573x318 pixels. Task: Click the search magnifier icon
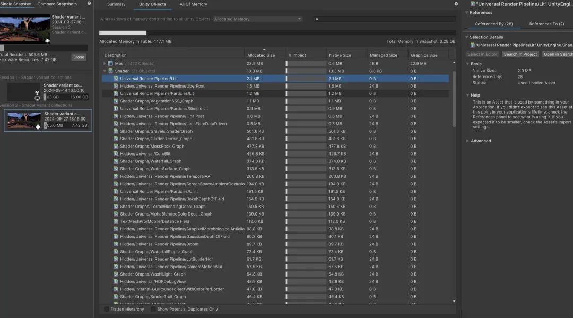coord(317,19)
